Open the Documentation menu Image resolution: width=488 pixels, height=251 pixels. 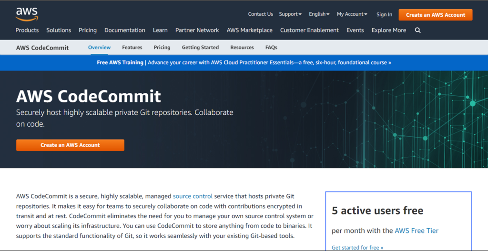[x=125, y=30]
